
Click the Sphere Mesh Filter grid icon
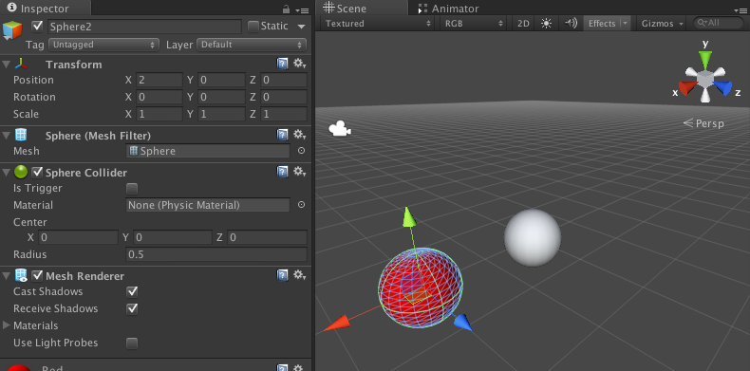click(x=21, y=136)
